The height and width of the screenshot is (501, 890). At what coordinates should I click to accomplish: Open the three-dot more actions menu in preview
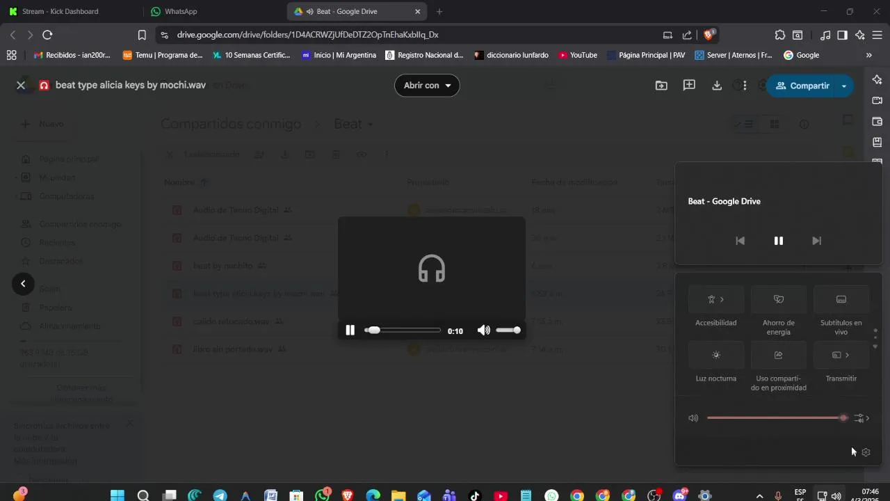tap(745, 86)
